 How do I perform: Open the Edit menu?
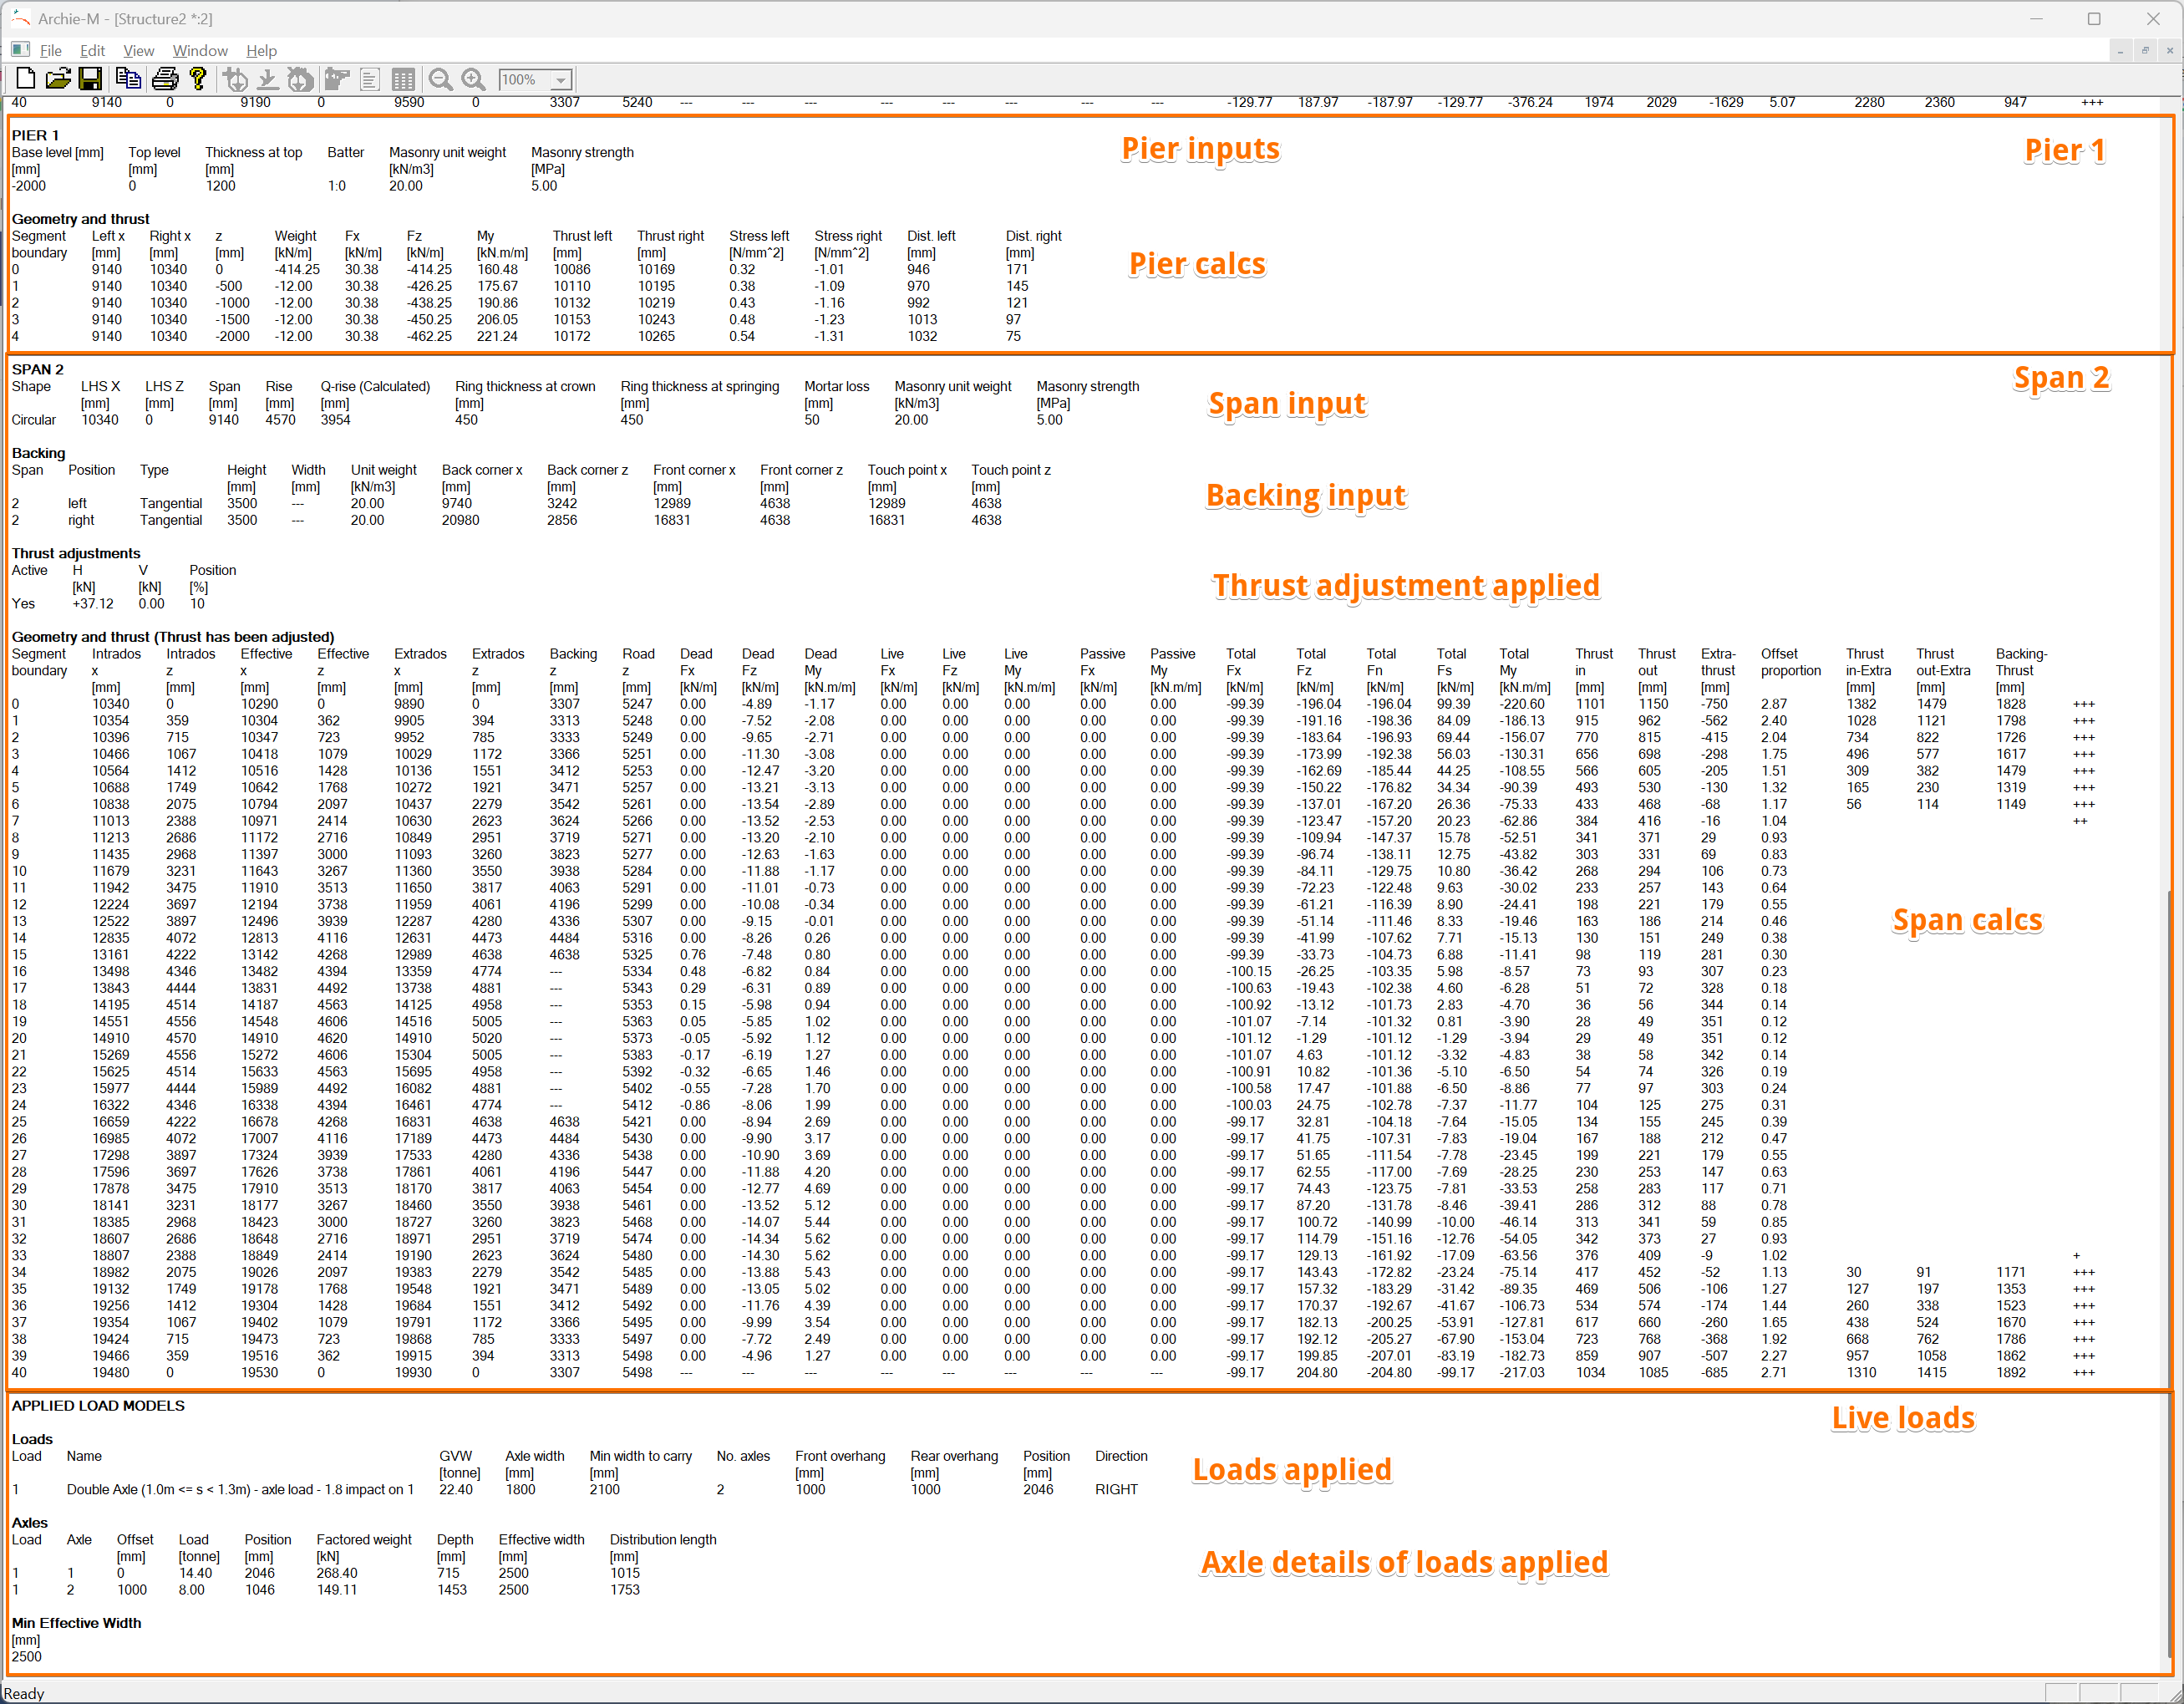(92, 51)
